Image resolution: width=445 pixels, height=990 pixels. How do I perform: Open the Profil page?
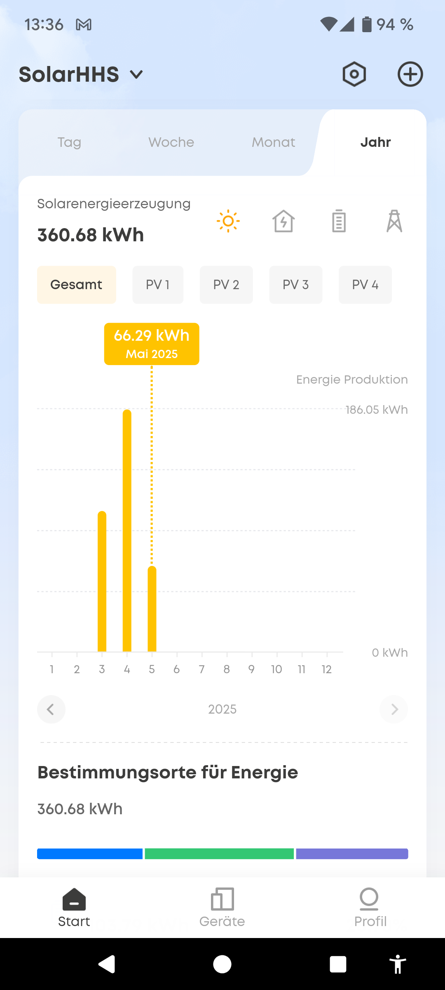coord(370,907)
